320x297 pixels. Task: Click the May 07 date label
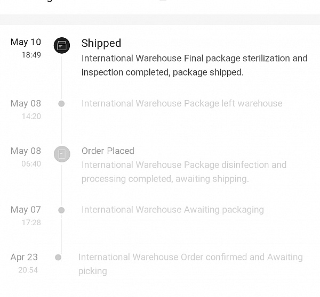(26, 210)
